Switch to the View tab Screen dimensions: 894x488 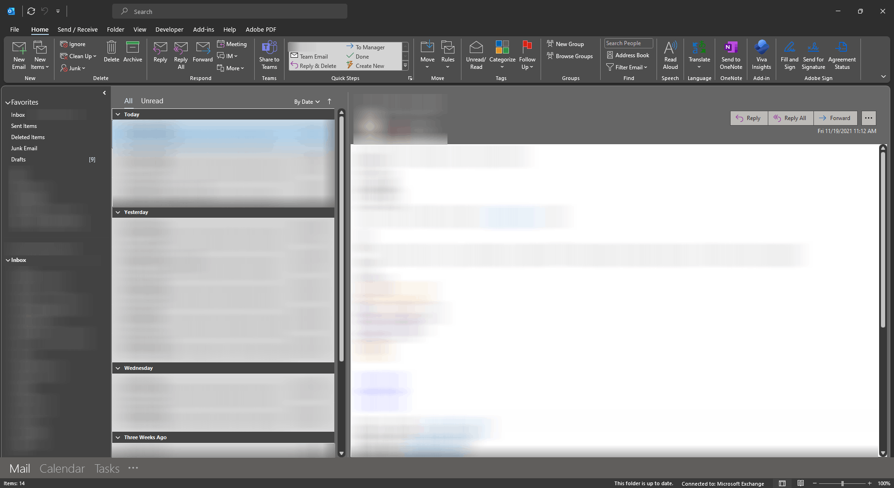[x=140, y=29]
